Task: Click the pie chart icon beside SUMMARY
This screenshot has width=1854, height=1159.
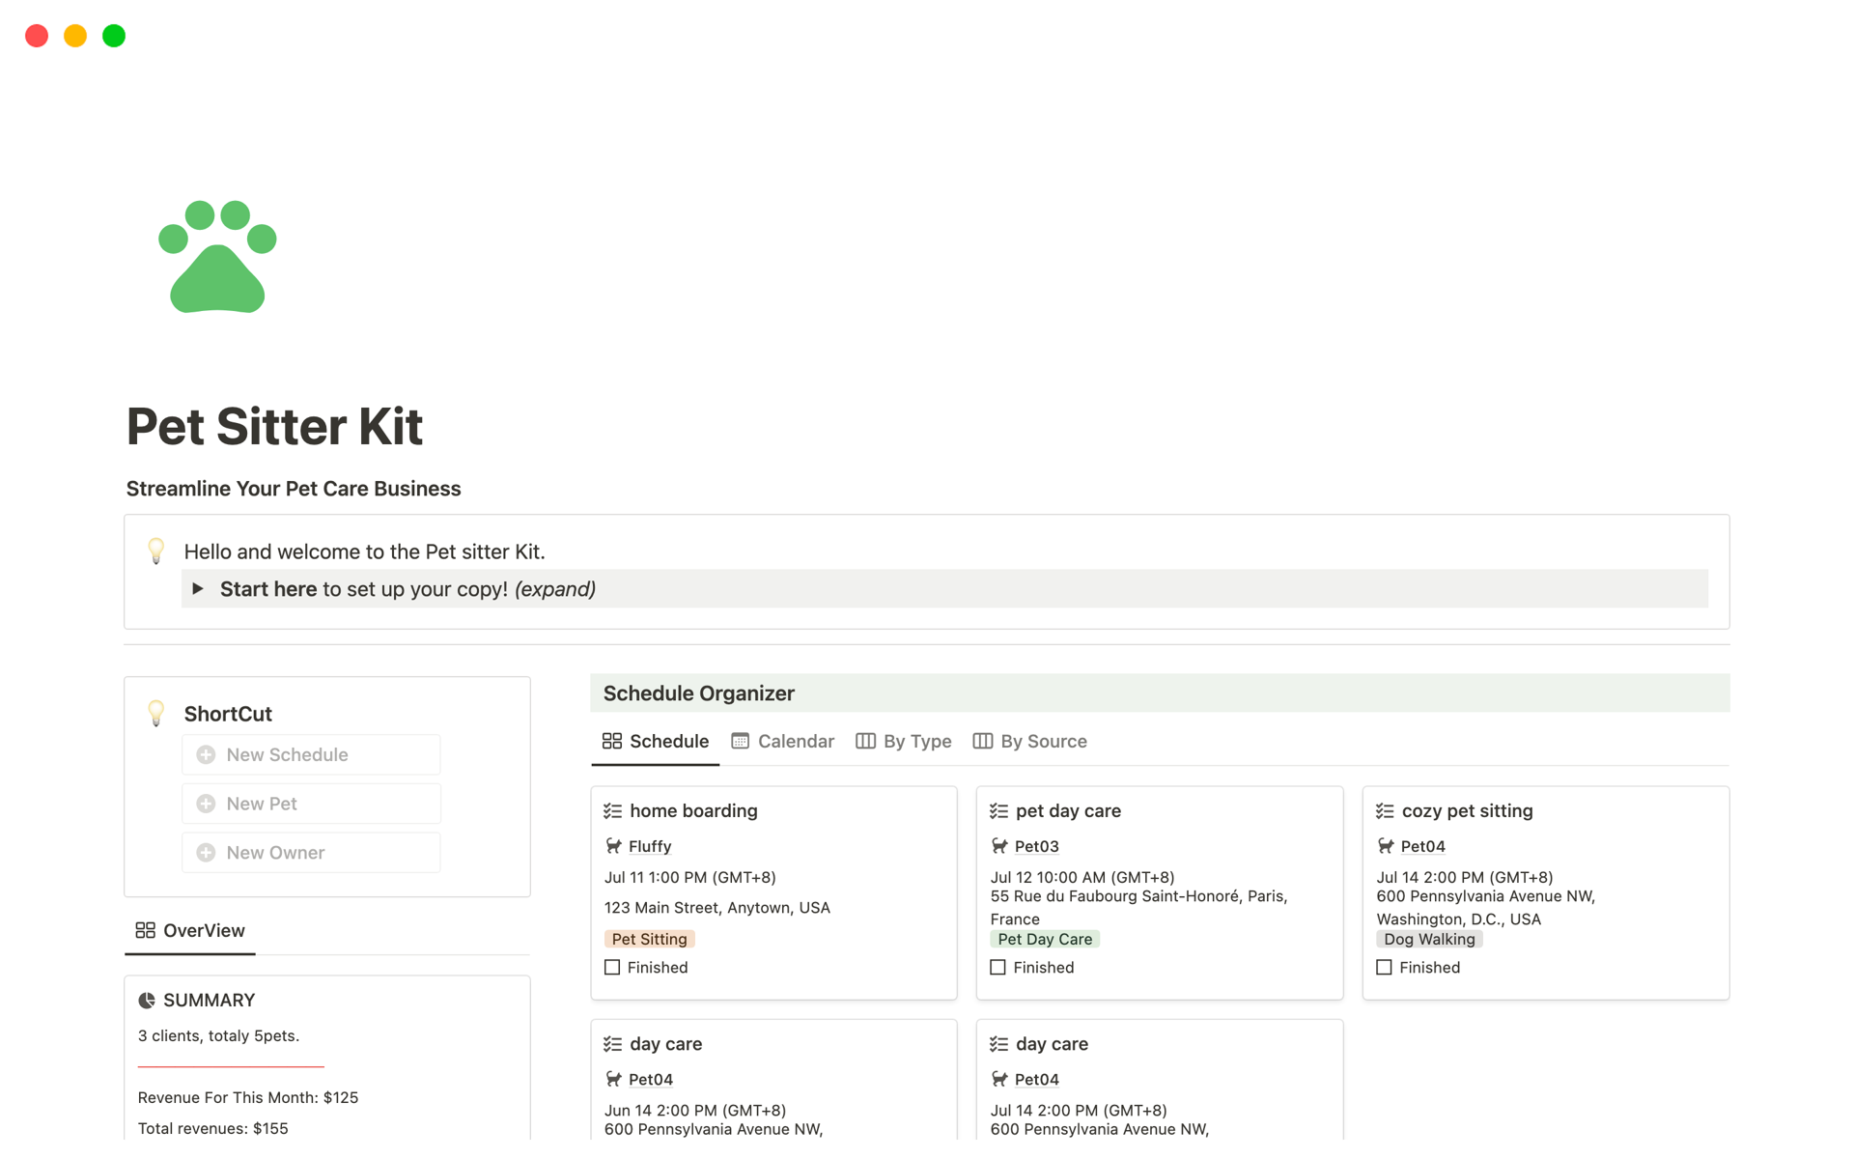Action: click(x=147, y=1001)
